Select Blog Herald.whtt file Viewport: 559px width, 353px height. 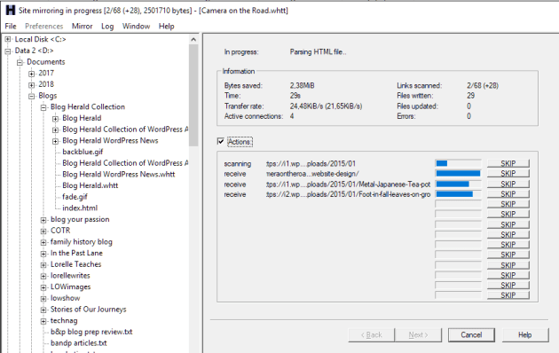click(91, 185)
